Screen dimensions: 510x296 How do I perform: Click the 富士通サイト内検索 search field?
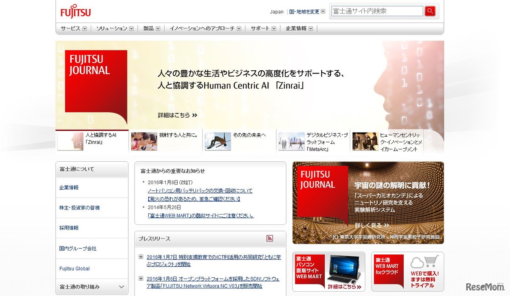tap(377, 11)
